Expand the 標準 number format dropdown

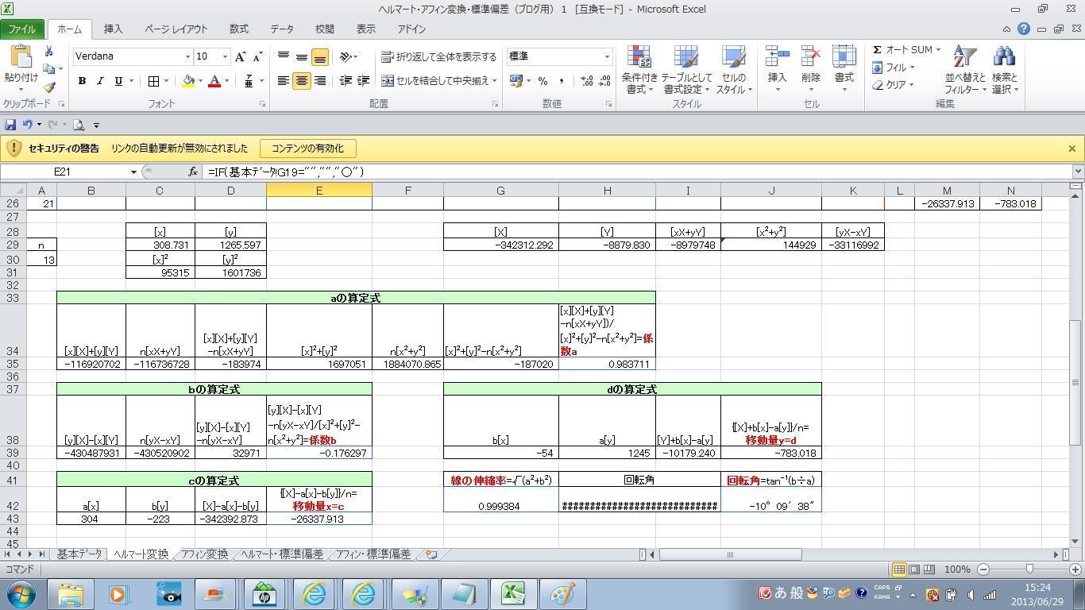click(x=606, y=56)
